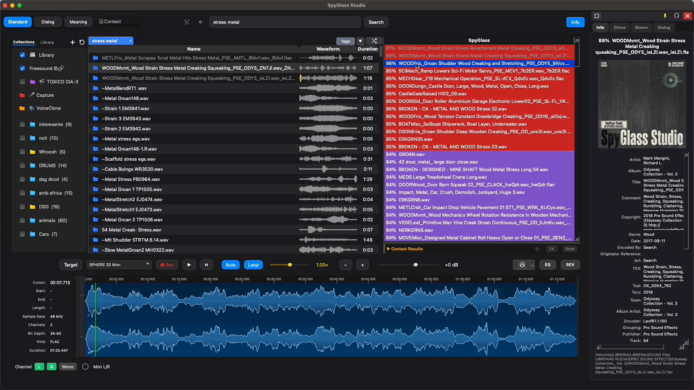Click the folder icon of ~Cable Boings WR3520.wav
This screenshot has width=694, height=390.
point(95,169)
